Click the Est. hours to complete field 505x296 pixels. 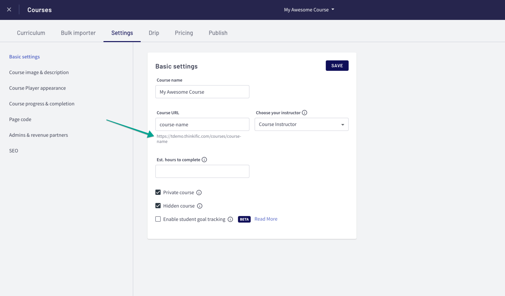[202, 171]
